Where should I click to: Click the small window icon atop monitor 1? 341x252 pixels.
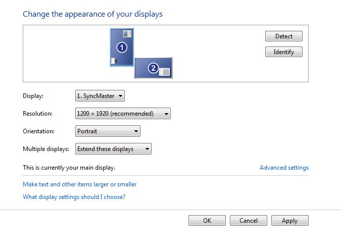[127, 34]
